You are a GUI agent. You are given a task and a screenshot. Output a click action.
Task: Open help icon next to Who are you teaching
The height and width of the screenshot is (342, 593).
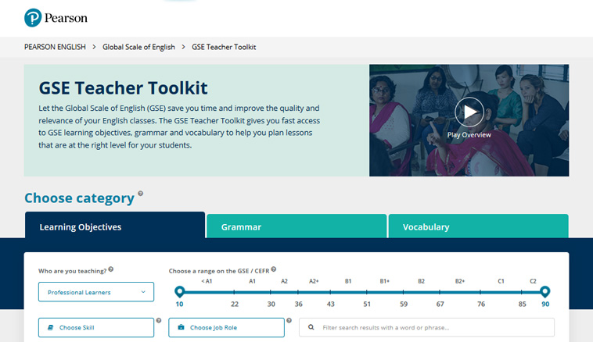pyautogui.click(x=111, y=269)
